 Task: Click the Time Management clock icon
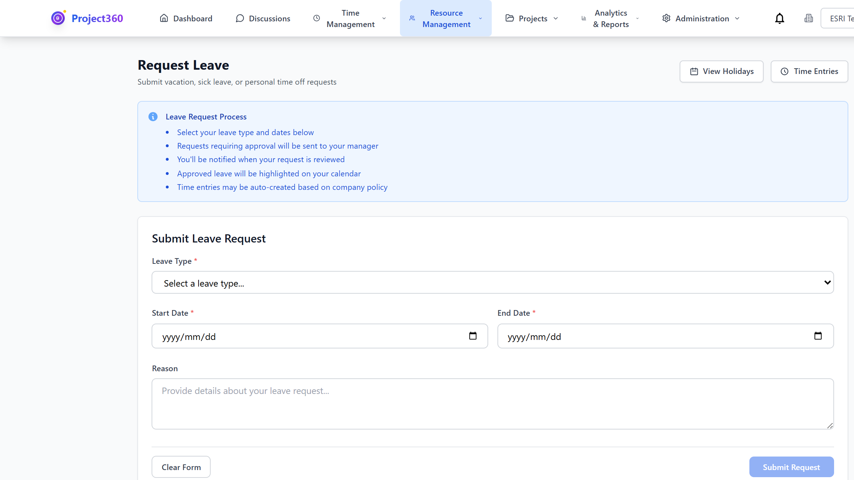coord(316,18)
